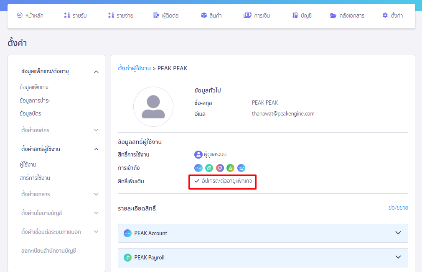
Task: Click the ledger book icon beside บัญชี
Action: click(295, 15)
